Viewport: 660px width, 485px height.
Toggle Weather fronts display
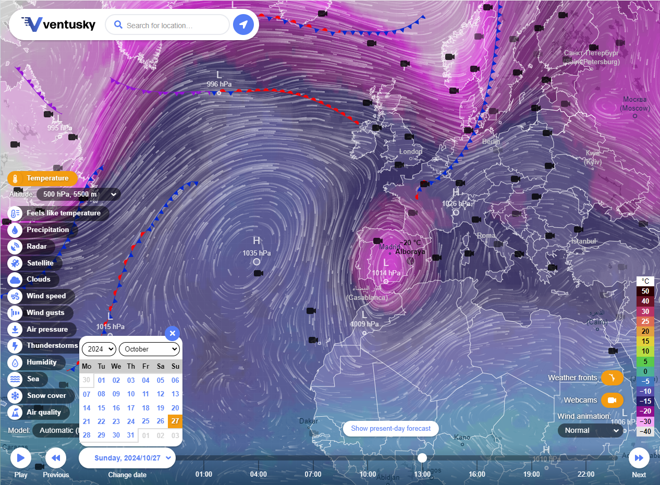point(612,378)
